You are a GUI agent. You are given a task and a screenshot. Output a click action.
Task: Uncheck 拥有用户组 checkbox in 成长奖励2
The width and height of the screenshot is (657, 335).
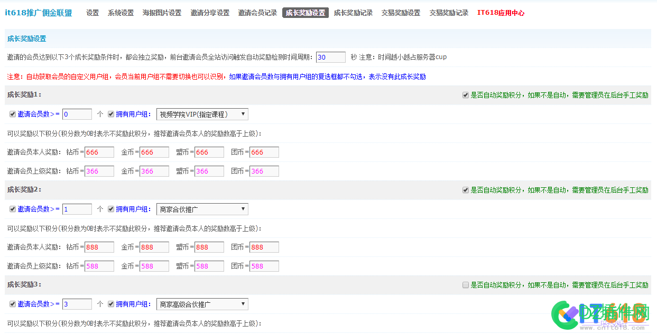(111, 208)
